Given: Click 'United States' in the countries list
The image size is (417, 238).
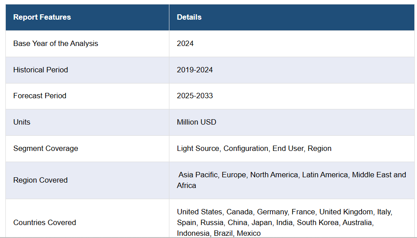Looking at the screenshot, I should point(199,212).
